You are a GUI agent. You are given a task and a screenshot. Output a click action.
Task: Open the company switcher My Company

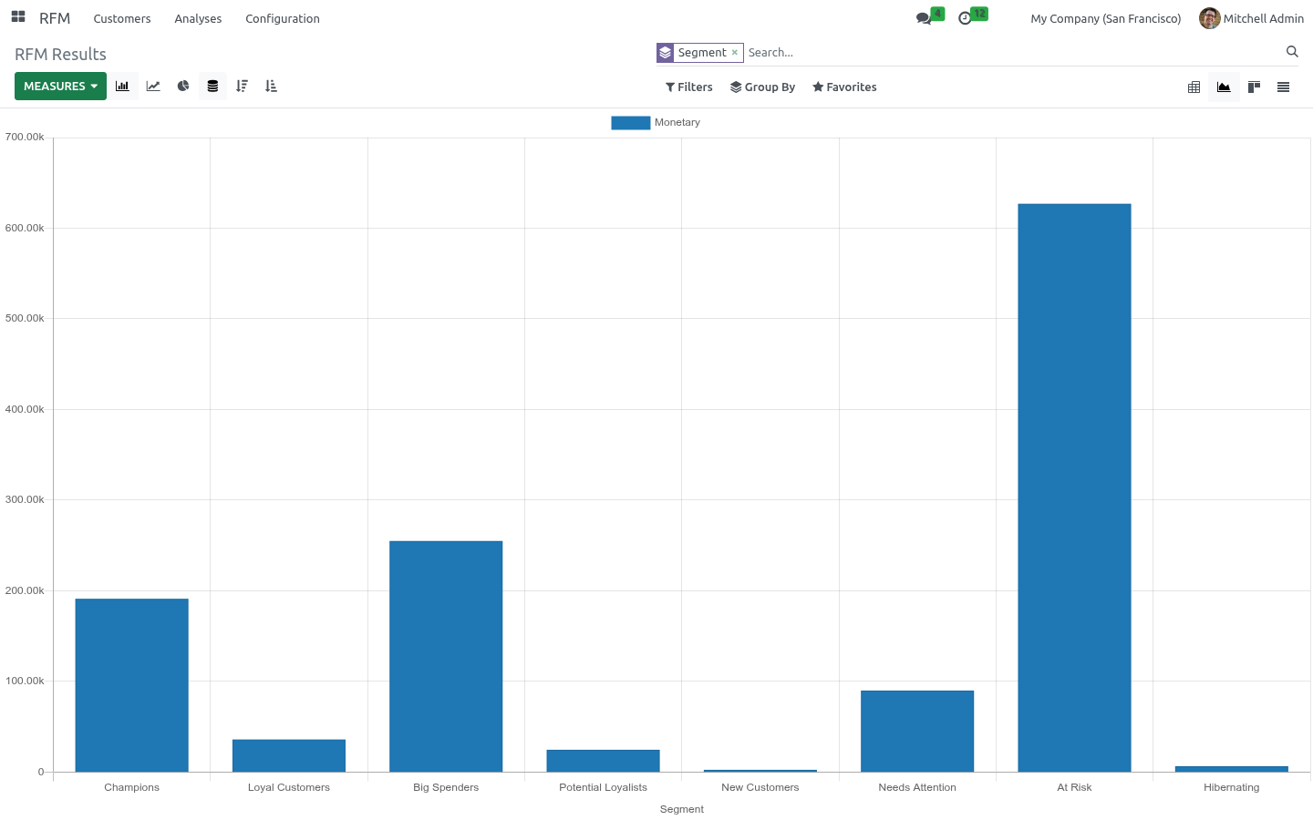[x=1105, y=18]
